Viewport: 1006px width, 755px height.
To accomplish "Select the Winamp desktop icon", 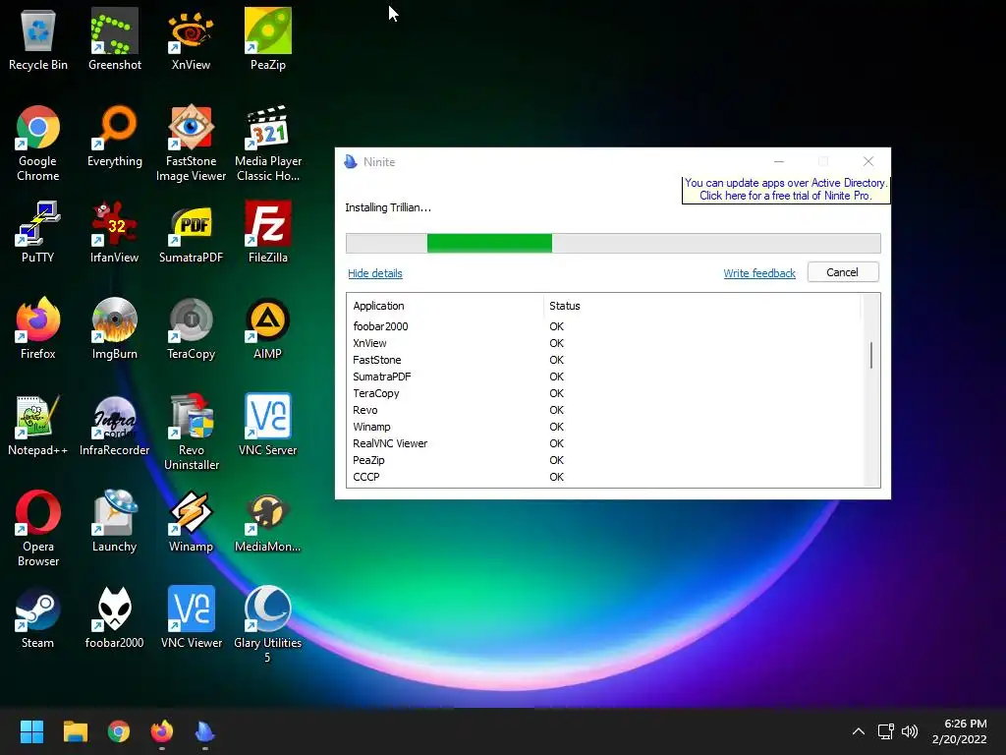I will coord(191,521).
